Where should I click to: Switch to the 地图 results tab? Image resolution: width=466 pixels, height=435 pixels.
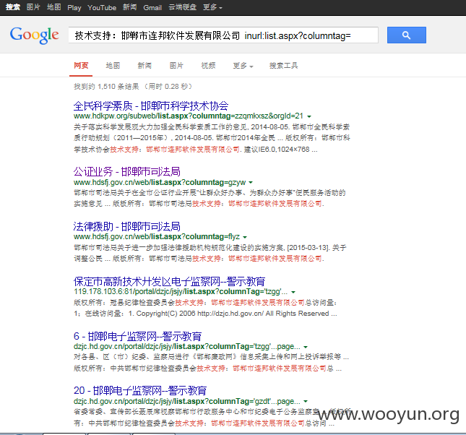(113, 66)
